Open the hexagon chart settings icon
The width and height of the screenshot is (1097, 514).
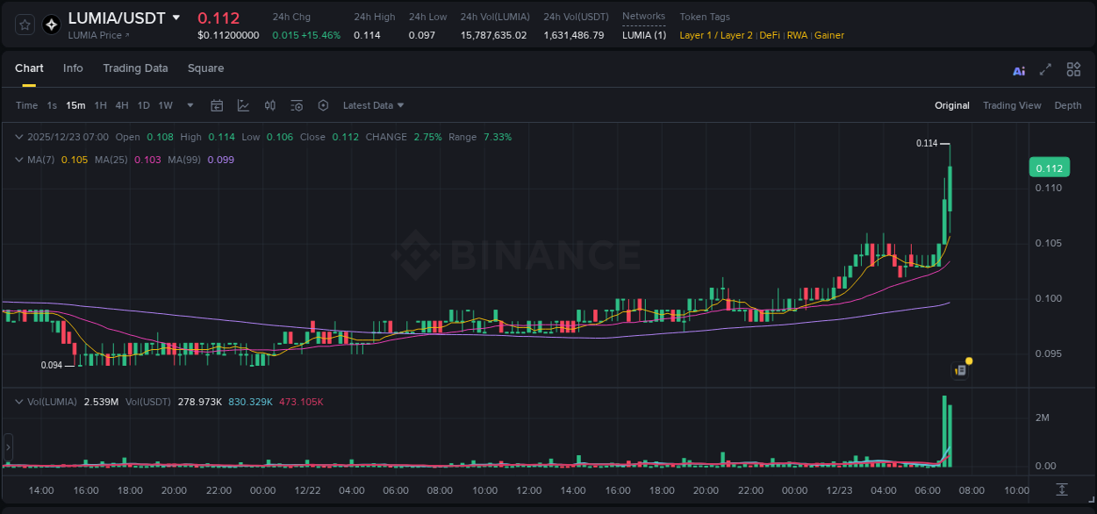(323, 105)
